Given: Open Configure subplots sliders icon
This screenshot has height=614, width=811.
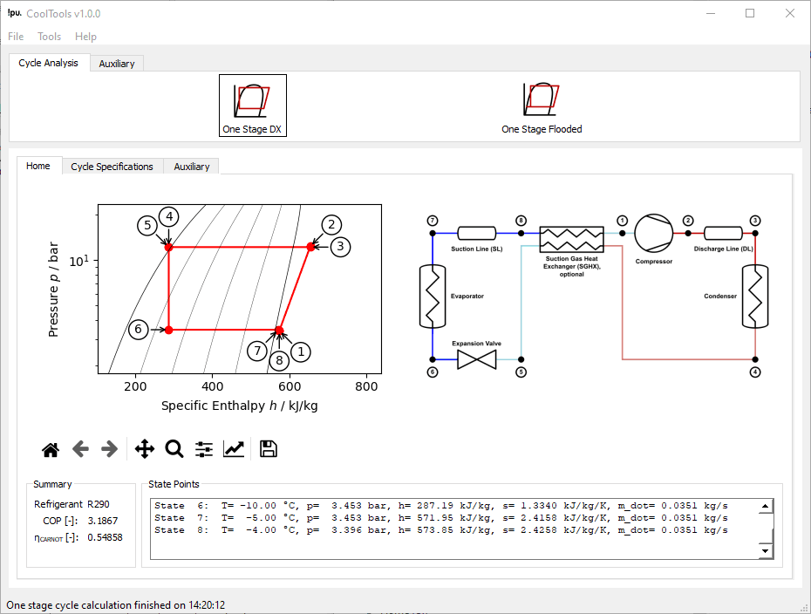Looking at the screenshot, I should coord(204,449).
